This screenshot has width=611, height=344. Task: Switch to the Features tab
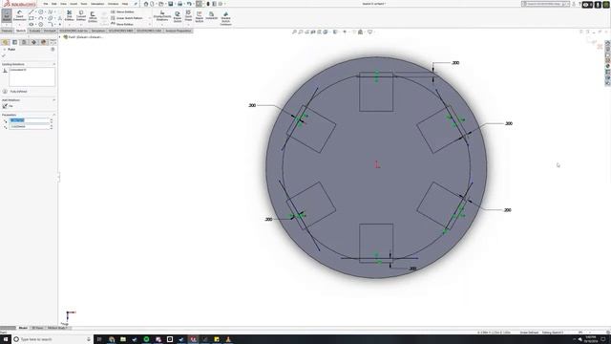tap(7, 31)
